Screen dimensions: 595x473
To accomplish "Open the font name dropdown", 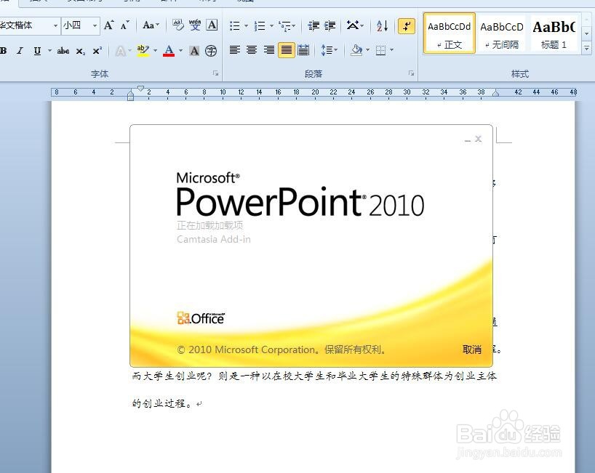I will tap(56, 25).
